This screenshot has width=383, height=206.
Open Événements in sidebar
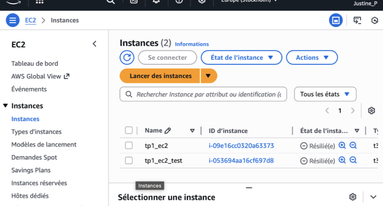29,89
